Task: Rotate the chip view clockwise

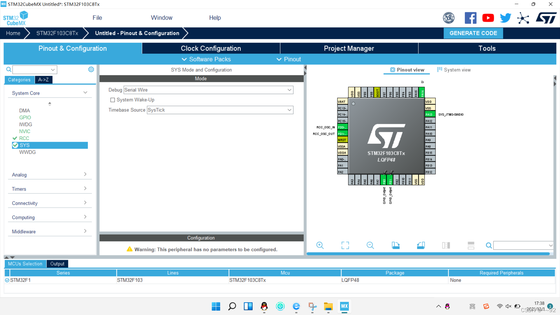Action: (x=395, y=245)
